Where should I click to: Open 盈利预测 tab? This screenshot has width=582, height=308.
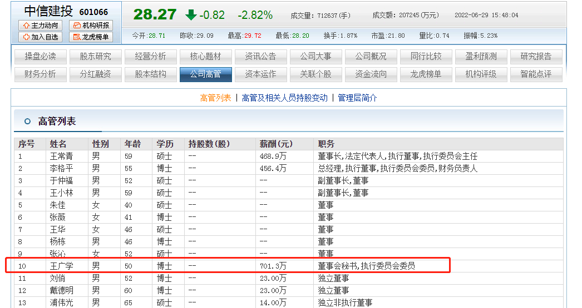coord(481,57)
